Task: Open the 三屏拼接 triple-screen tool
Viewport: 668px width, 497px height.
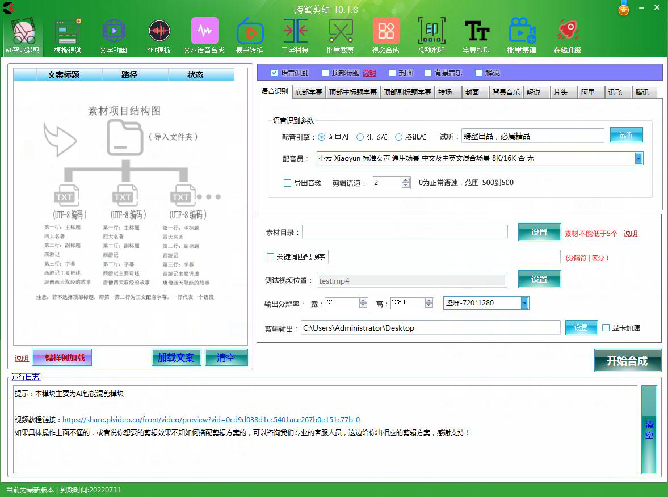Action: tap(295, 34)
